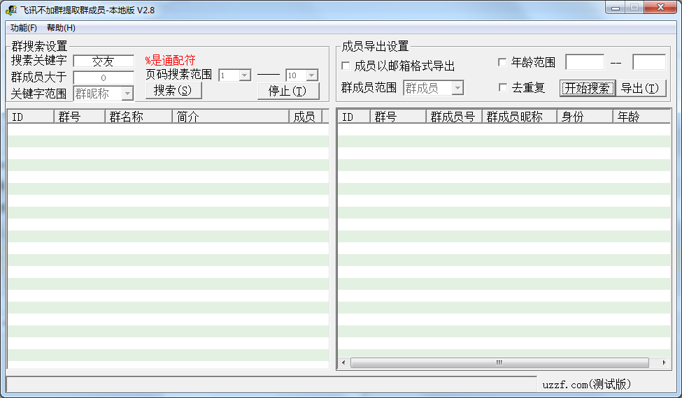Image resolution: width=682 pixels, height=398 pixels.
Task: Enable 成员以邮箱格式导出 checkbox
Action: [x=346, y=66]
